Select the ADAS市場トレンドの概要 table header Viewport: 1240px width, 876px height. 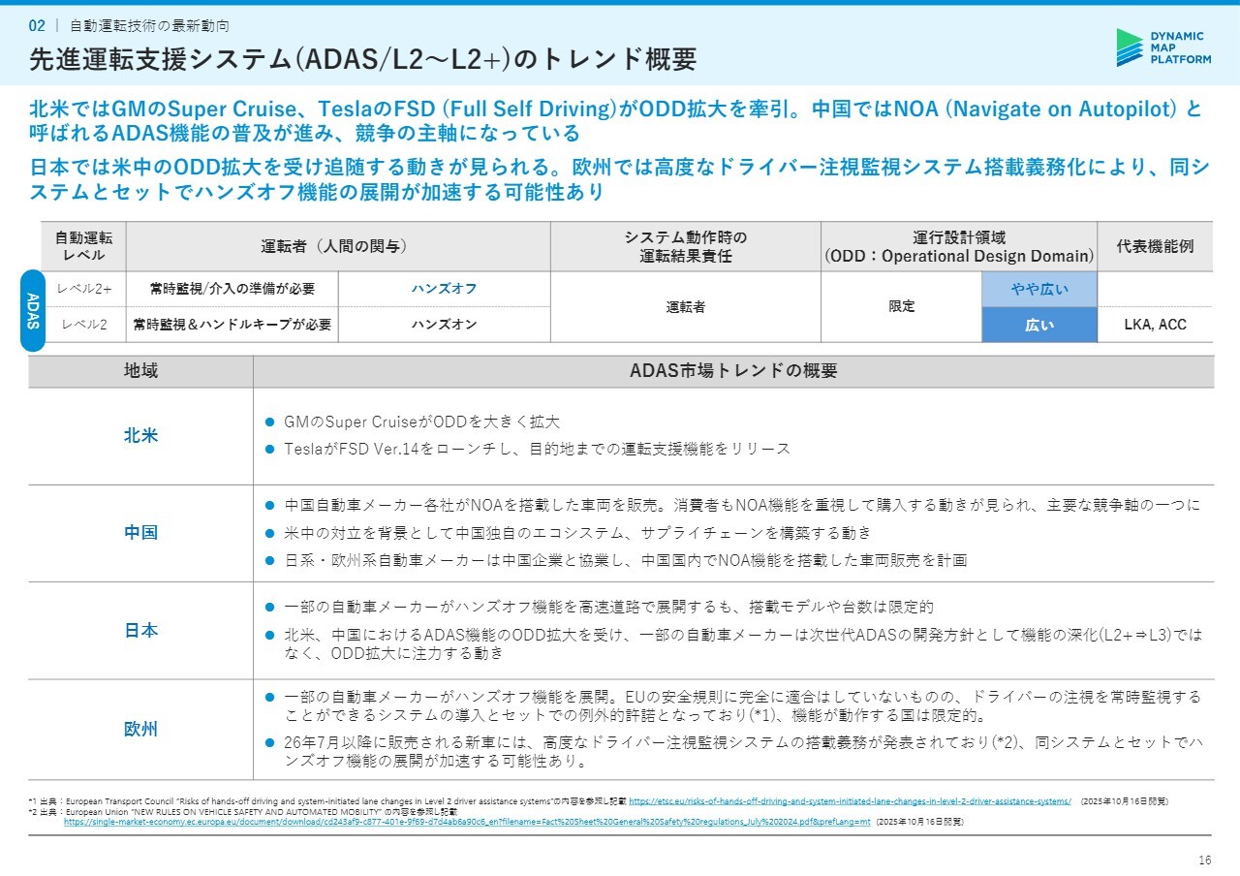point(732,371)
